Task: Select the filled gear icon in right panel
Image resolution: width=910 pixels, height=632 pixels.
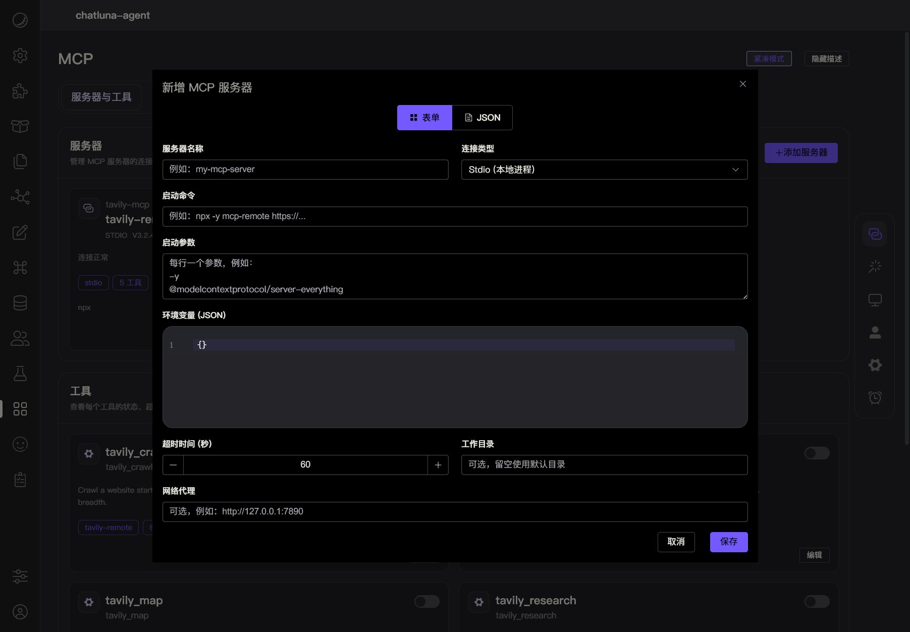Action: point(875,365)
